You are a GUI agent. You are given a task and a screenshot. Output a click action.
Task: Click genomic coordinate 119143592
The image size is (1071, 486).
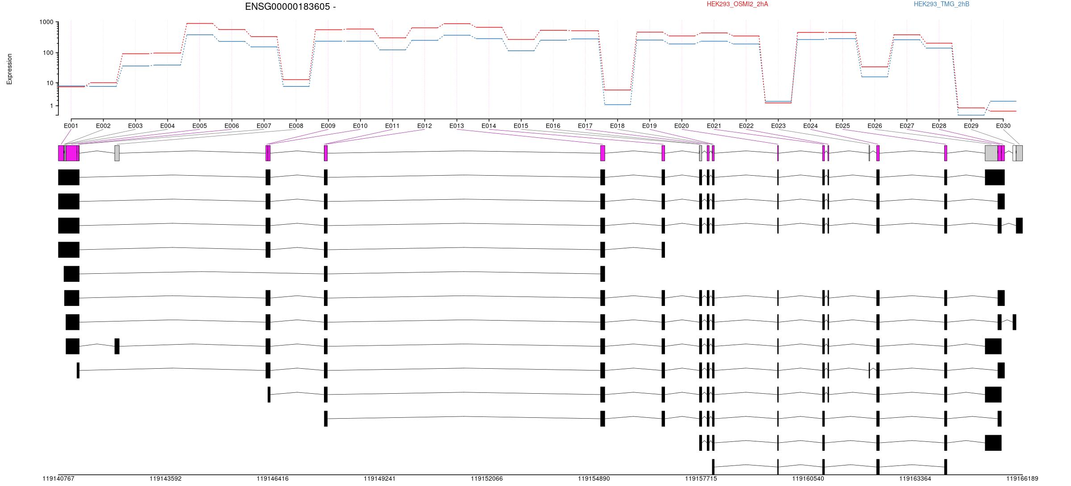[x=166, y=478]
